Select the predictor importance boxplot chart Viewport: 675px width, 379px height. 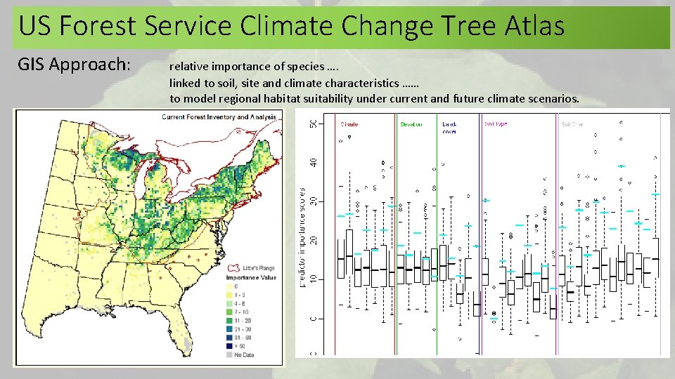(x=482, y=233)
